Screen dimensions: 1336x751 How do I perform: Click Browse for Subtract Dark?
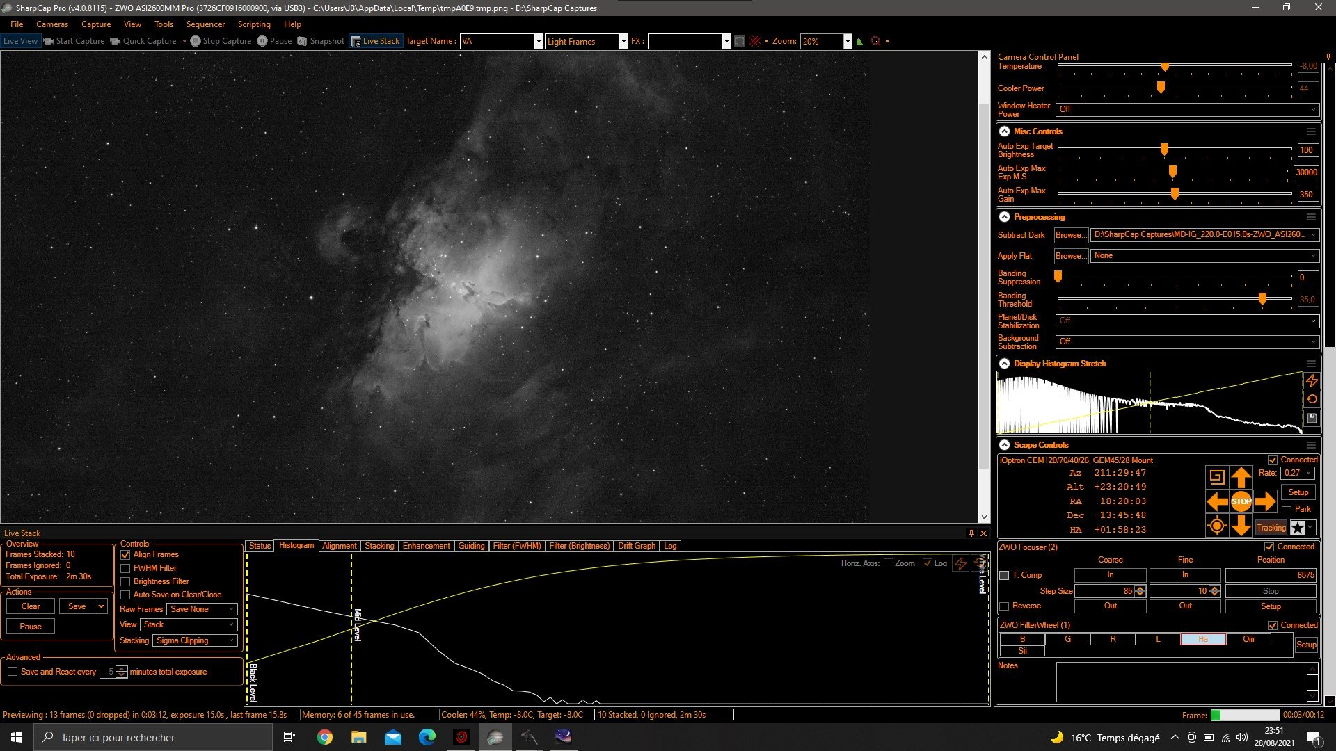click(1070, 235)
